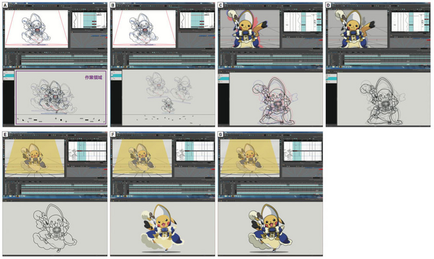Click the timeline tracks in panel G
Viewport: 434px width, 259px height.
(279, 189)
